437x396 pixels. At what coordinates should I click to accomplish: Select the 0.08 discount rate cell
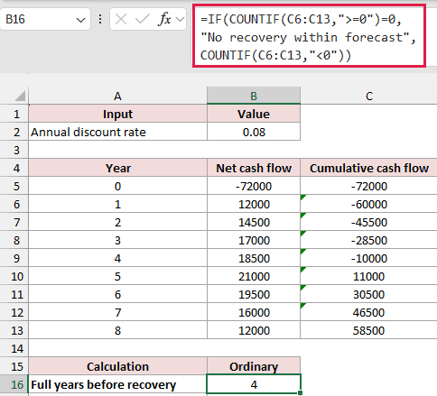254,132
